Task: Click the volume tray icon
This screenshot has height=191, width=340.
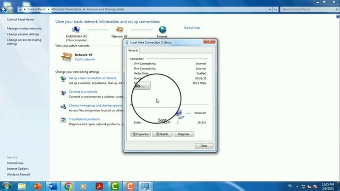Action: (x=309, y=186)
